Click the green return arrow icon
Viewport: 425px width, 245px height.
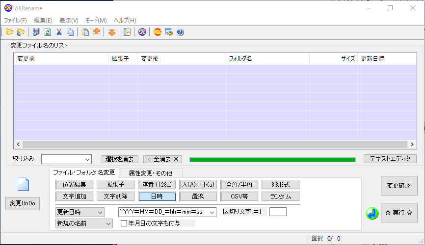pos(372,213)
